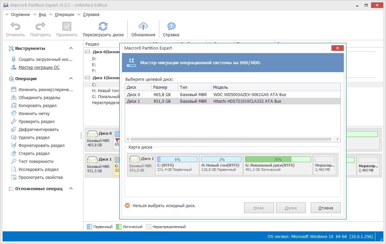Collapse the Инструменты section

(71, 48)
